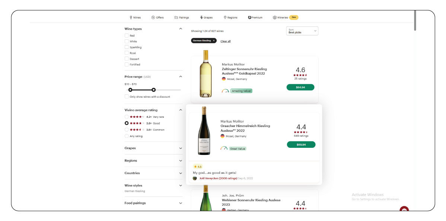Select the 4.2+ Very rare rating option
The image size is (446, 221).
click(x=127, y=117)
